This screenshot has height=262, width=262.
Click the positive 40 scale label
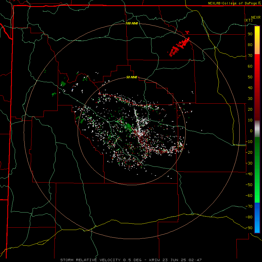coord(250,88)
